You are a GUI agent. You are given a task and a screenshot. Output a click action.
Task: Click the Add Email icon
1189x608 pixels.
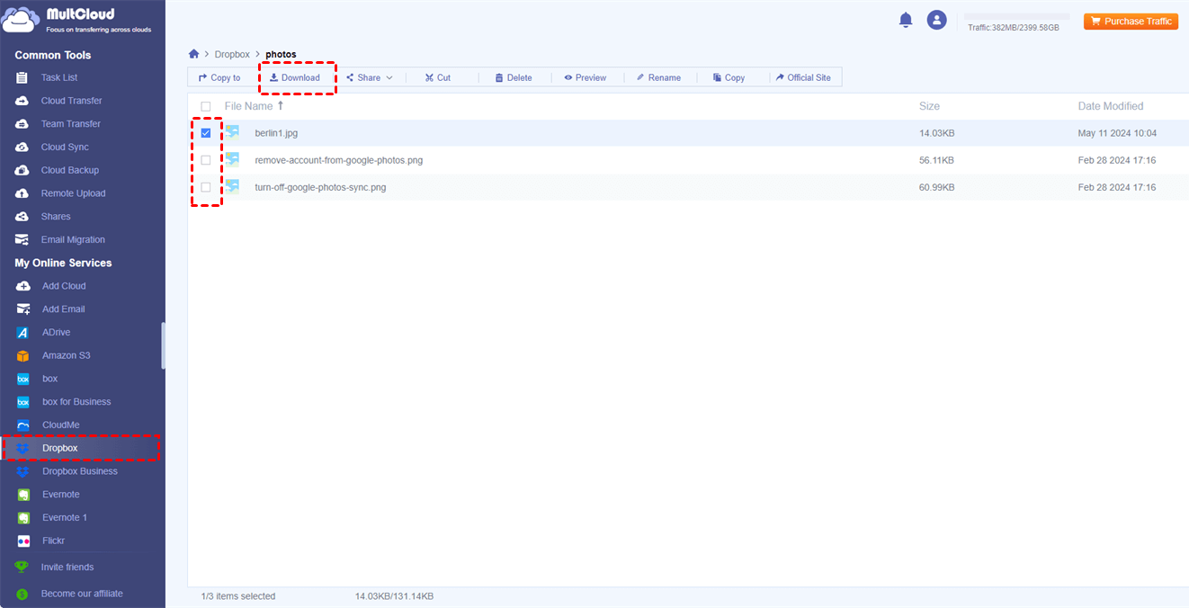pyautogui.click(x=23, y=309)
